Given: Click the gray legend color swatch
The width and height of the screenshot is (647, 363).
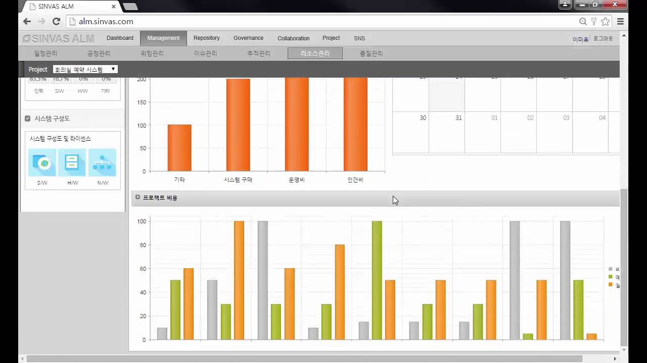Looking at the screenshot, I should point(611,269).
